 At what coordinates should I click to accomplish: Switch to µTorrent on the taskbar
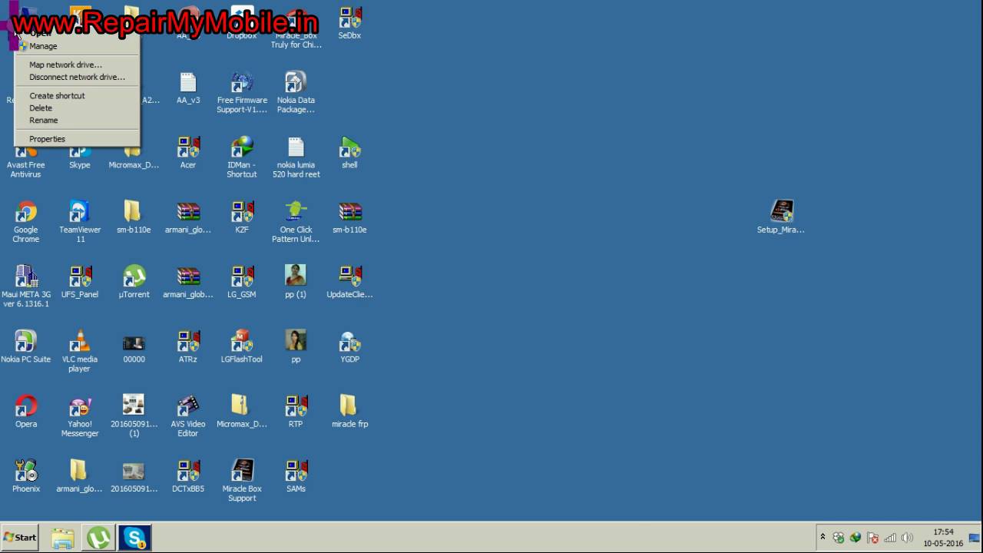coord(98,538)
